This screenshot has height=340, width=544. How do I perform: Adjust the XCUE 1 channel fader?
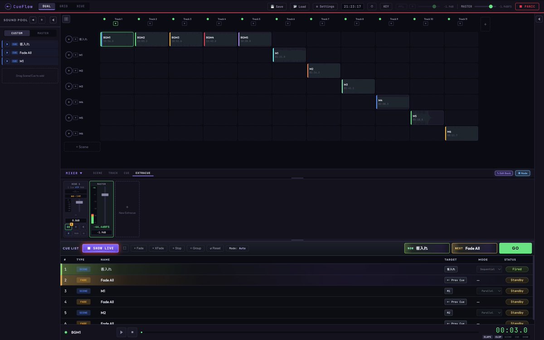click(79, 202)
